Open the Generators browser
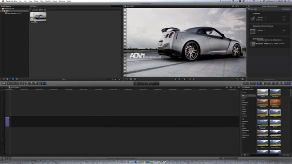 pos(279,83)
